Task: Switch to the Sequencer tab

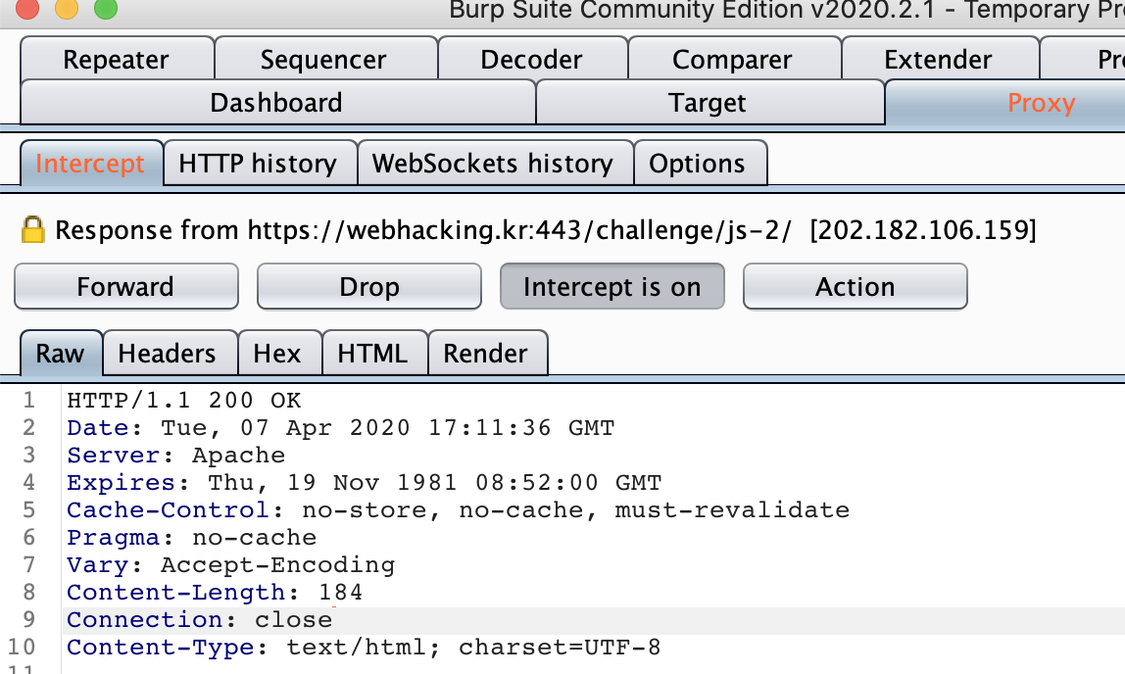Action: (x=325, y=59)
